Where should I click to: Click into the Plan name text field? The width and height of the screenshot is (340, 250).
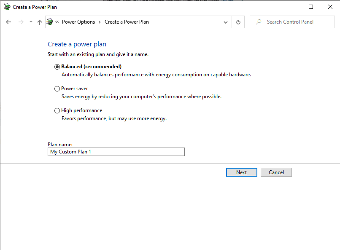[x=116, y=152]
